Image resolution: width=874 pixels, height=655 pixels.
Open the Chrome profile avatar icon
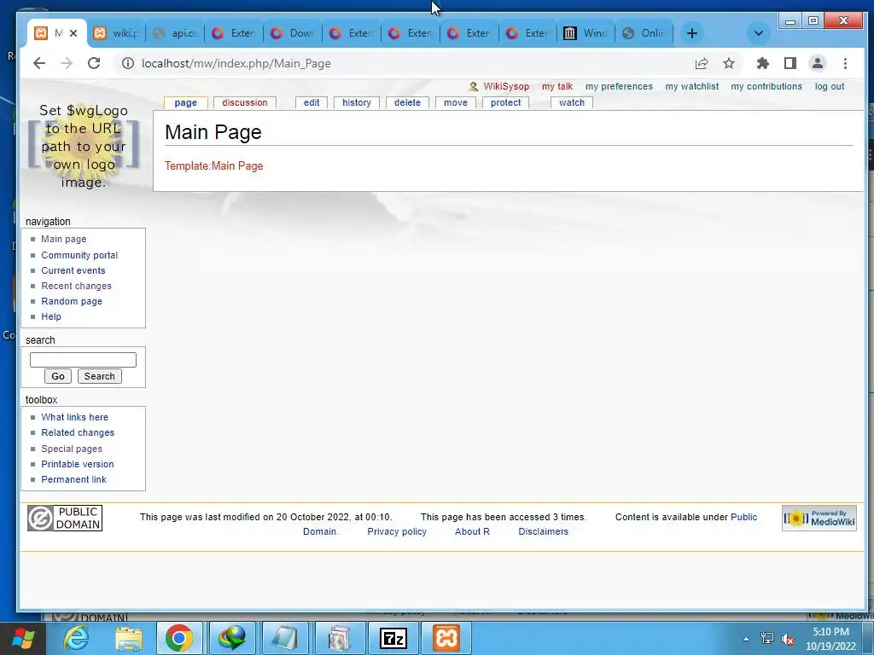(817, 63)
